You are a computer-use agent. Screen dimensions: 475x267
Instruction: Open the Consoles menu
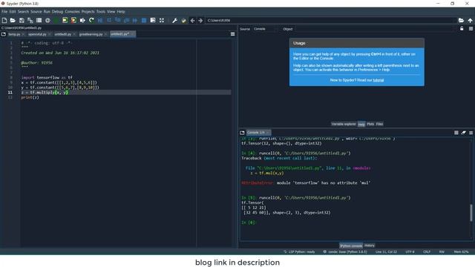click(x=72, y=12)
